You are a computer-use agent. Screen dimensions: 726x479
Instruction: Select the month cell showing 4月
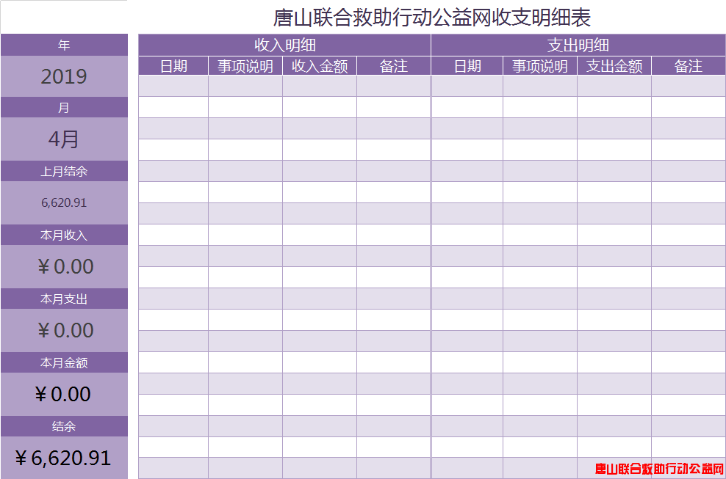click(64, 139)
